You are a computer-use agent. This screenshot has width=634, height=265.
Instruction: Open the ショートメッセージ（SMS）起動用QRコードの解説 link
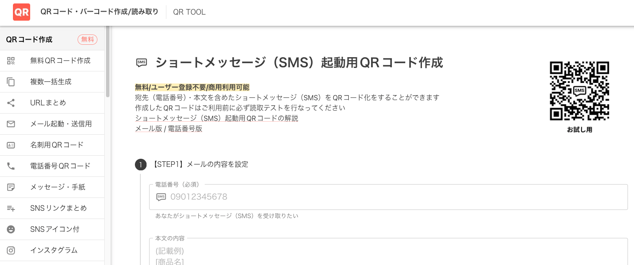(216, 118)
